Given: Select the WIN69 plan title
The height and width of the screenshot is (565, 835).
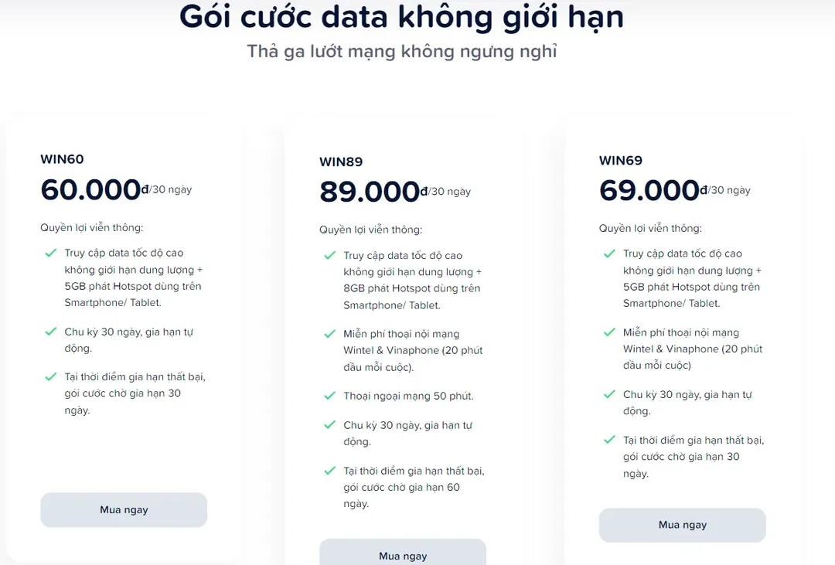Looking at the screenshot, I should click(x=621, y=160).
